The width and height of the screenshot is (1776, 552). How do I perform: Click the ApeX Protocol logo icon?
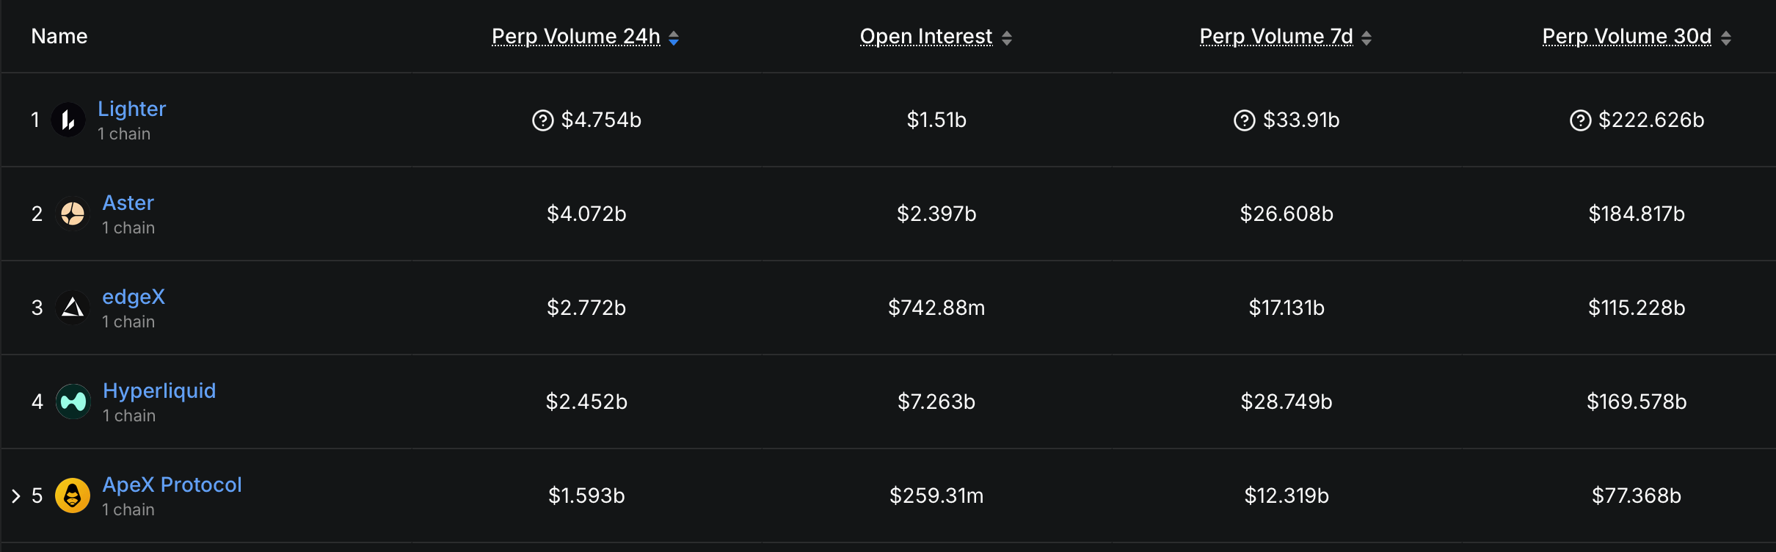[73, 495]
